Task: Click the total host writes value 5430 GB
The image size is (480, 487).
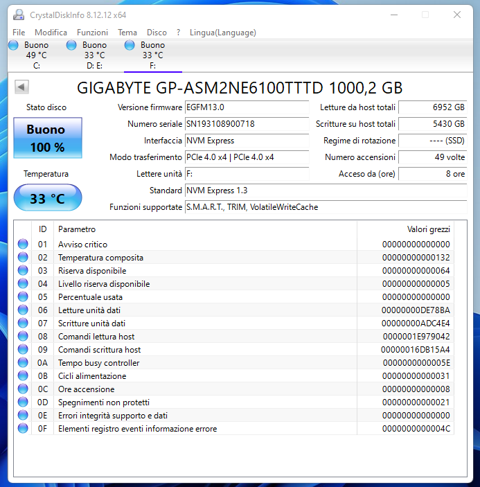Action: click(x=433, y=124)
